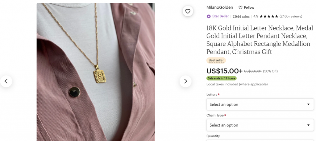
Task: Click the Star Seller label
Action: tap(220, 16)
